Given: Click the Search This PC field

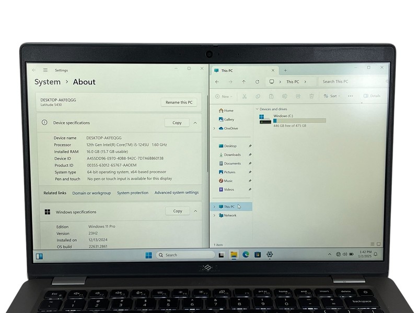Looking at the screenshot, I should [x=353, y=81].
